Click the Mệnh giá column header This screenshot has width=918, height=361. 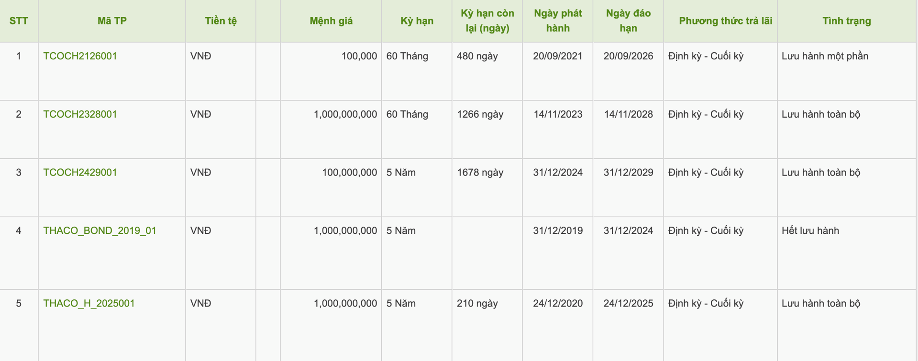click(x=331, y=21)
